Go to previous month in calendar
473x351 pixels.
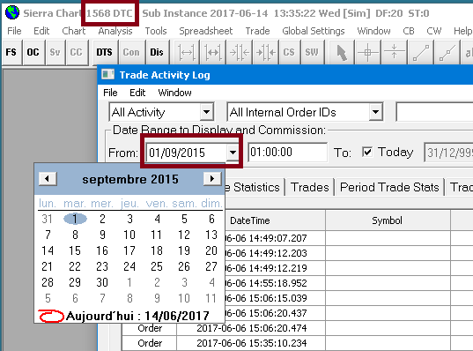point(48,179)
